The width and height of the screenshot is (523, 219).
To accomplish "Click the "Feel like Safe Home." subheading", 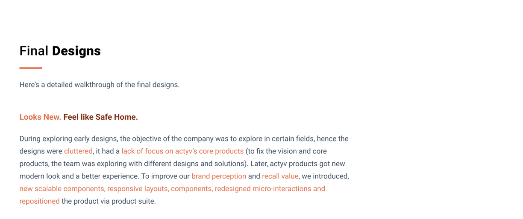I will pos(100,117).
